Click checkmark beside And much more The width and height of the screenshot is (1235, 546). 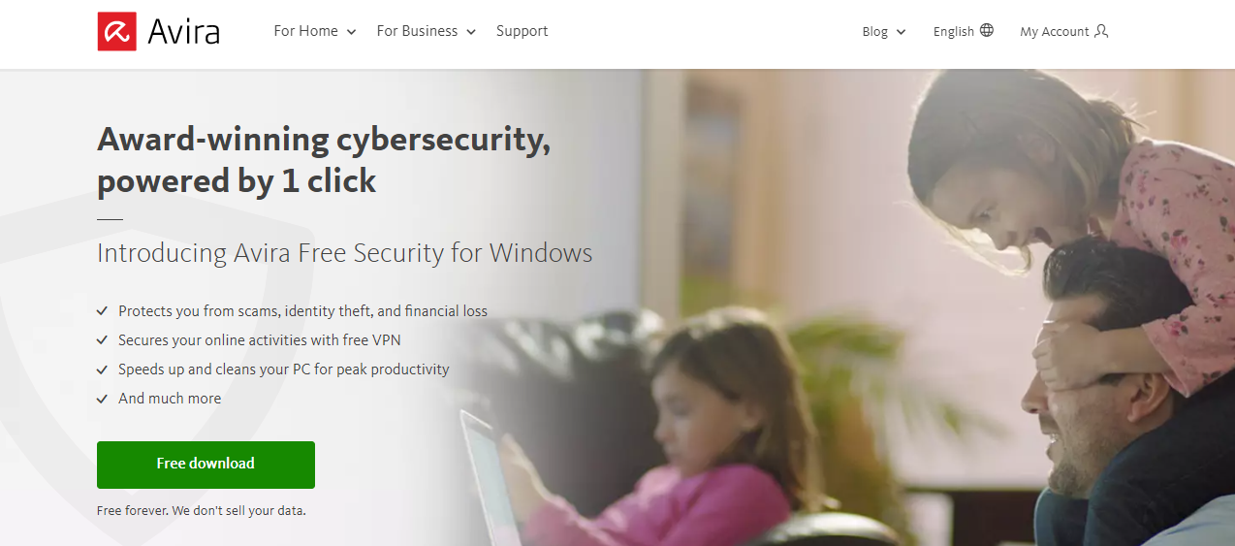click(x=102, y=399)
